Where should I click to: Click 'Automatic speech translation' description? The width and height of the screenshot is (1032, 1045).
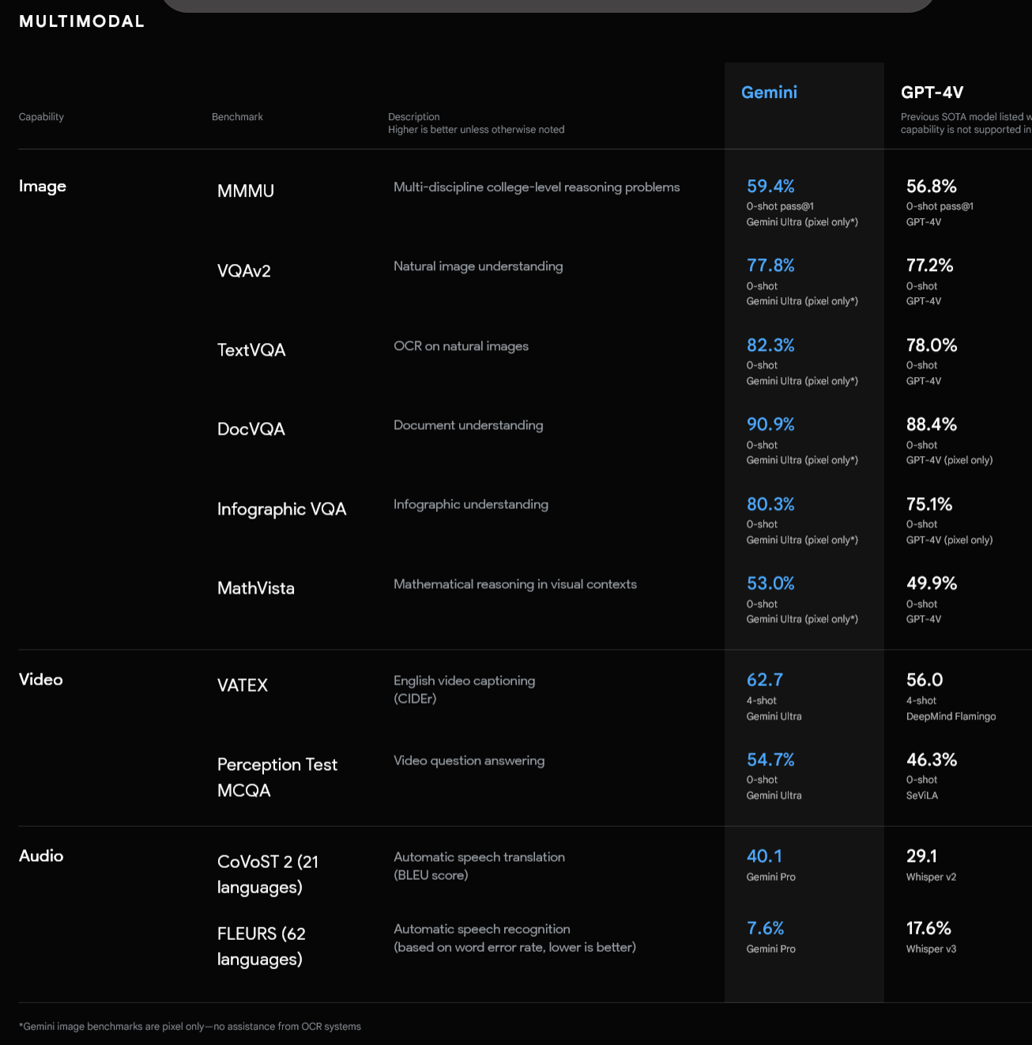(480, 857)
